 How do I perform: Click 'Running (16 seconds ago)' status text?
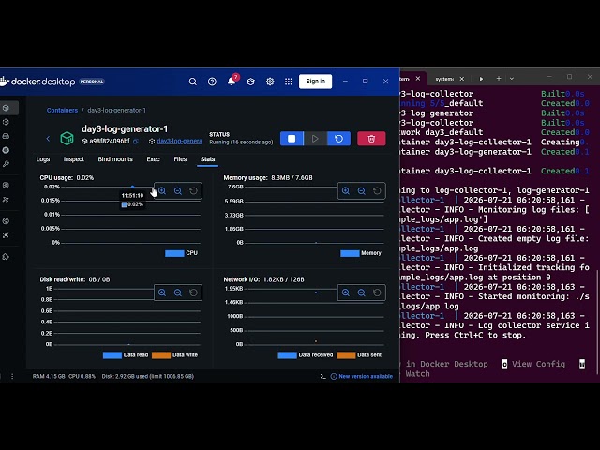[x=241, y=142]
